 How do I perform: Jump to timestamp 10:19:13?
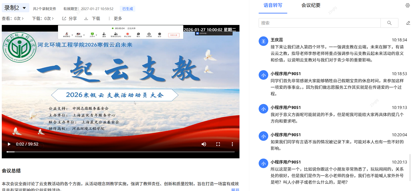point(399,108)
